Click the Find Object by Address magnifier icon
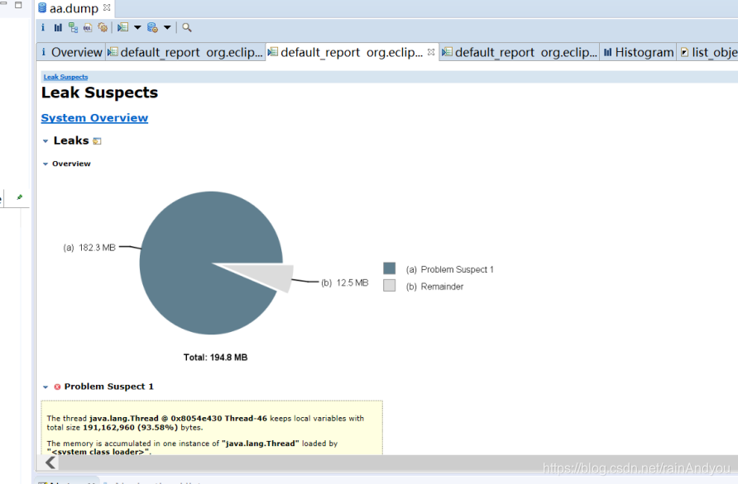 (187, 28)
